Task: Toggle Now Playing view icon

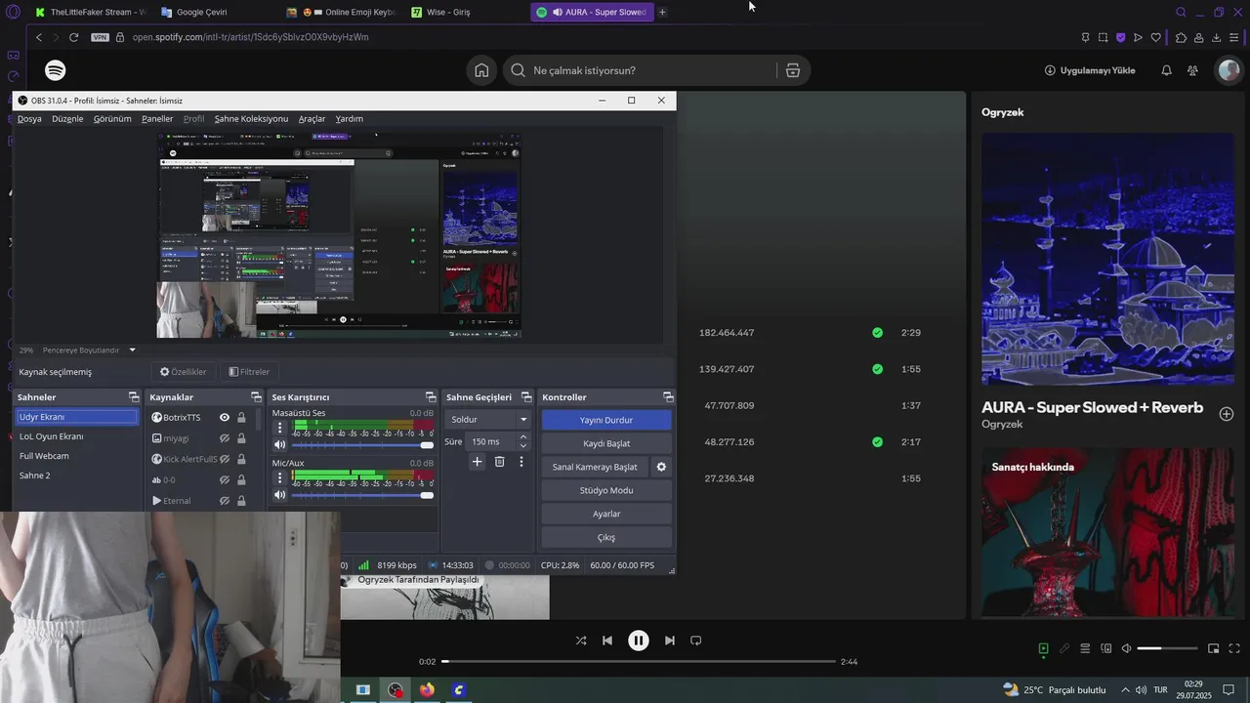Action: (1043, 648)
